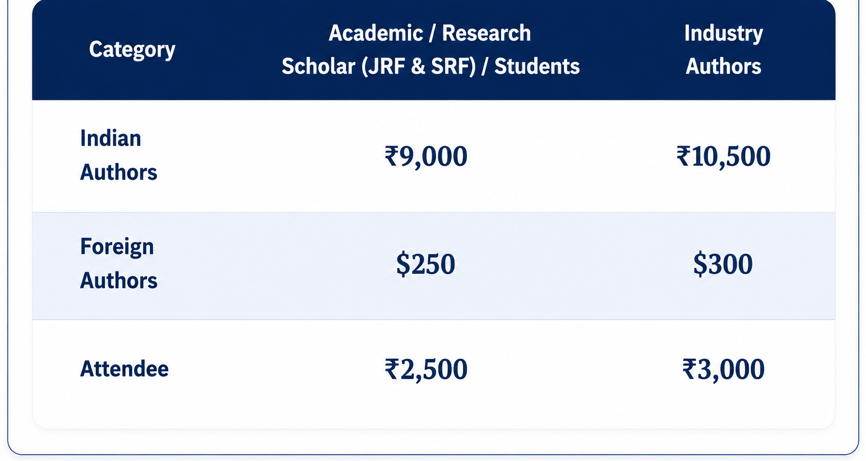Select the Attendee row label
This screenshot has height=461, width=866.
(124, 369)
